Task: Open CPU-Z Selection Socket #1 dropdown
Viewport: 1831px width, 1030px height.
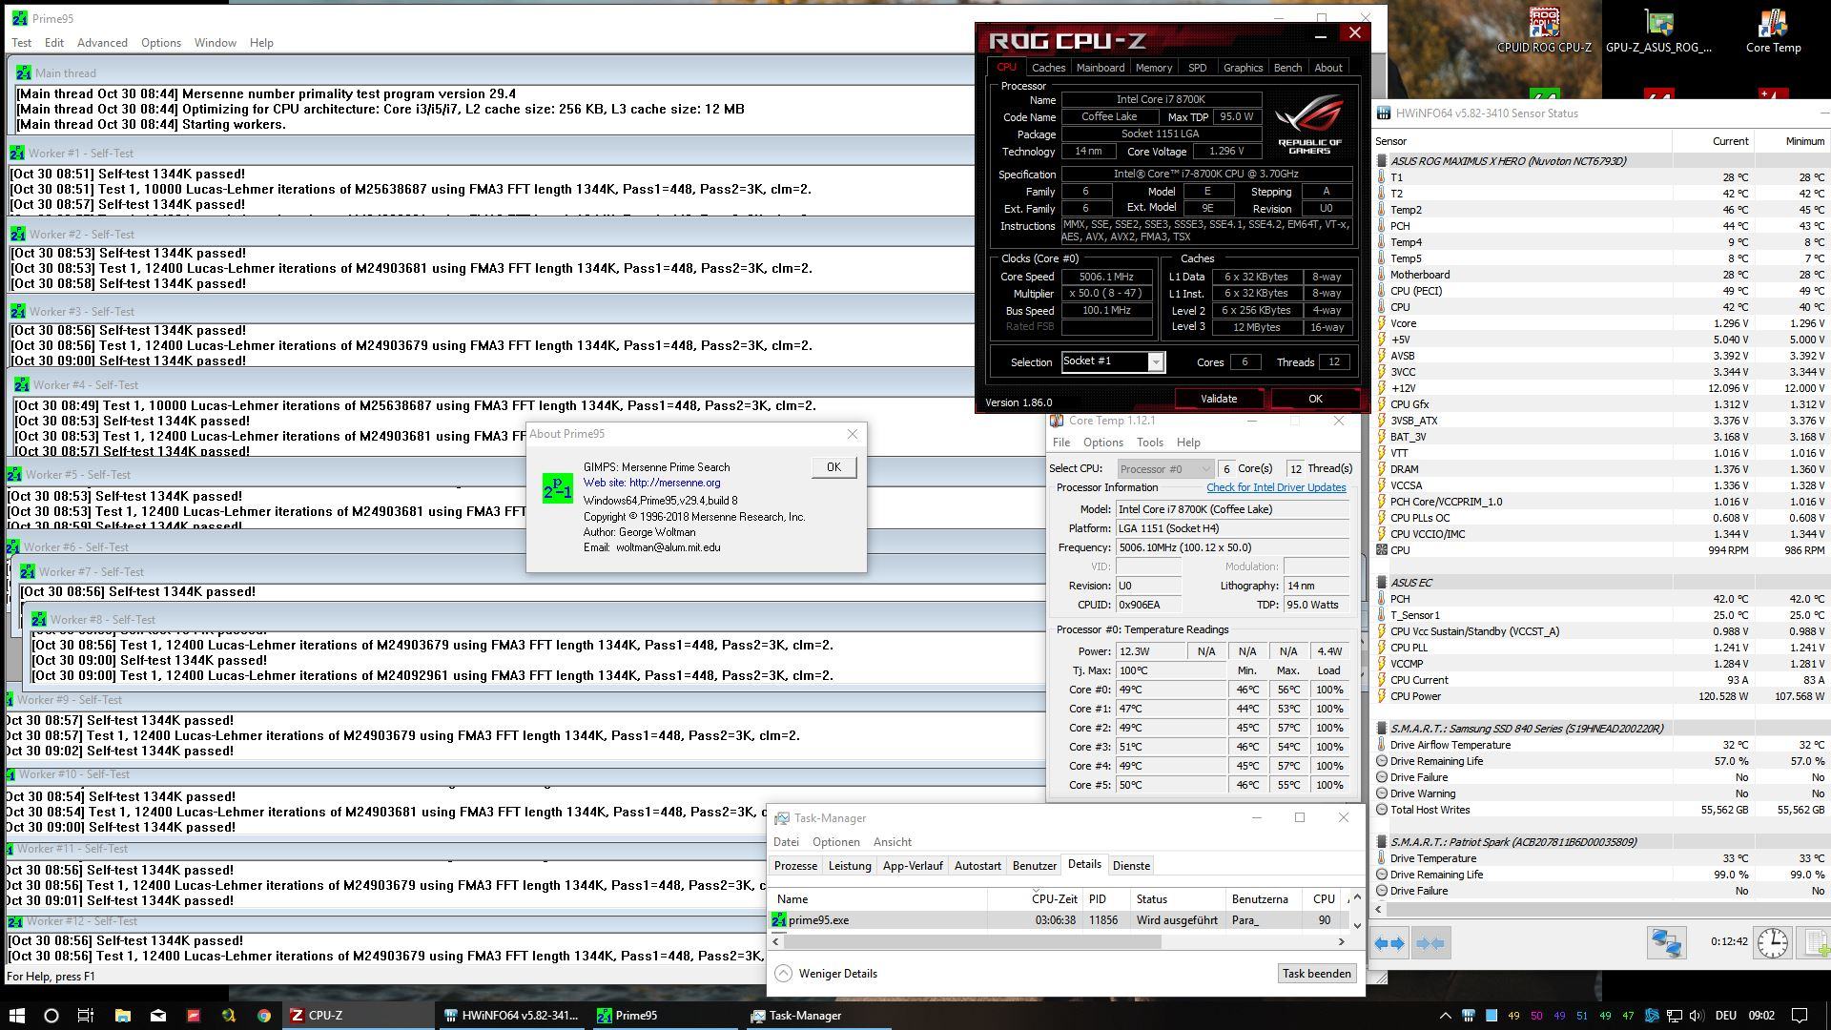Action: (1155, 362)
